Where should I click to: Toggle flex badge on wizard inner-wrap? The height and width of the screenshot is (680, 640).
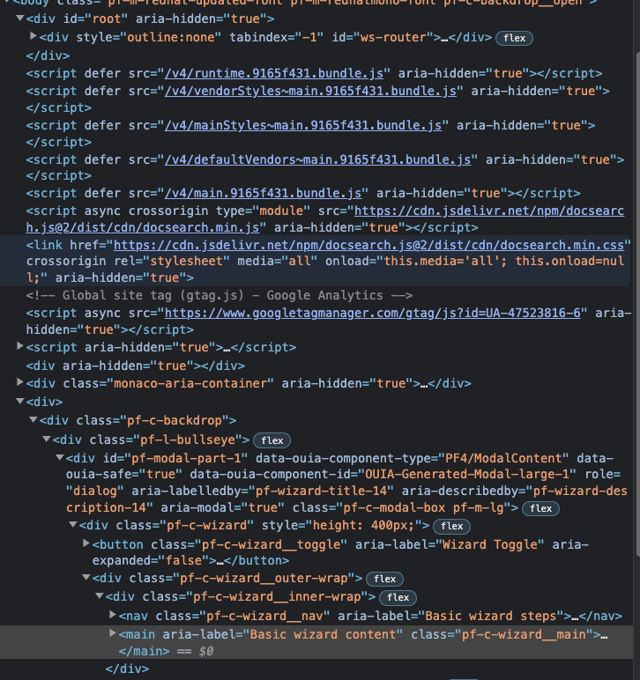point(398,597)
